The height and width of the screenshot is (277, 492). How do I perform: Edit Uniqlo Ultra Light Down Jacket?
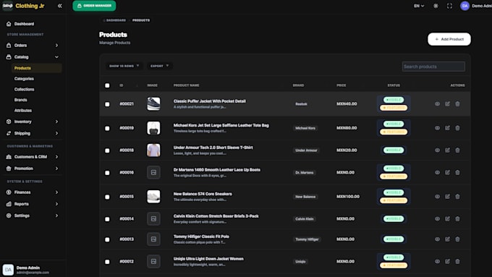(x=447, y=261)
